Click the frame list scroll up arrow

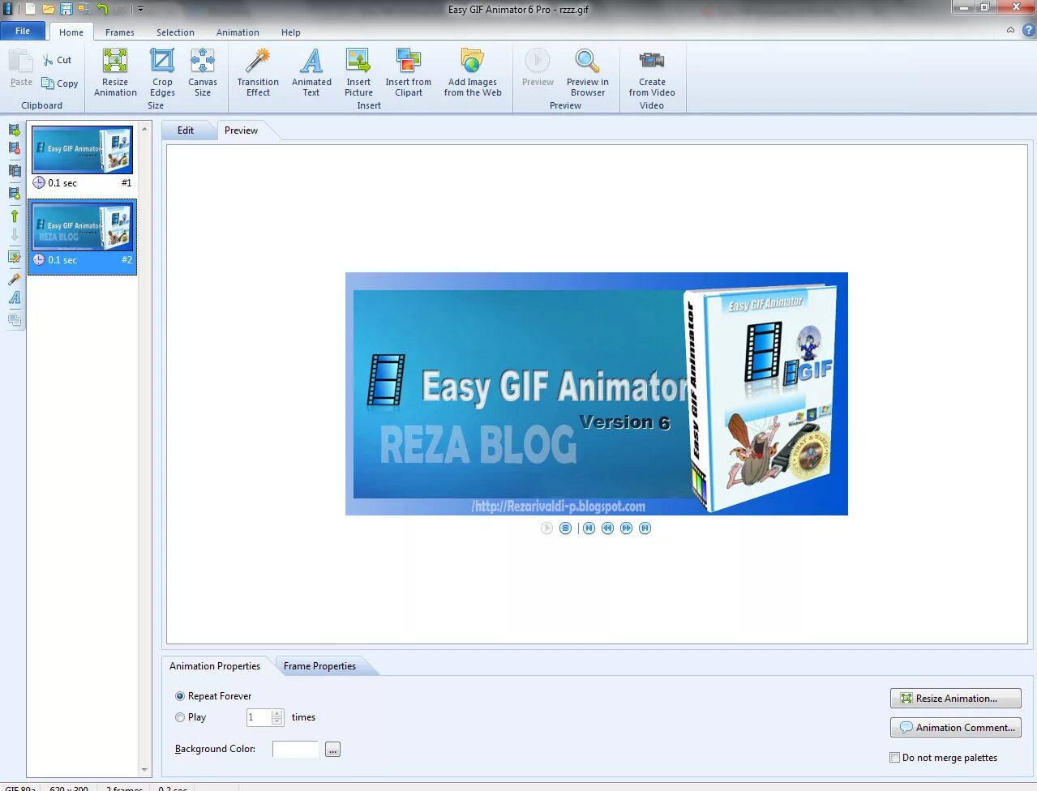click(x=145, y=129)
